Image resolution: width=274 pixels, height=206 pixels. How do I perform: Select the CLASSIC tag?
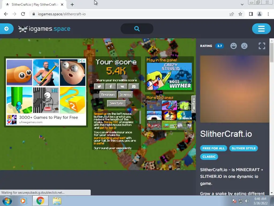[x=209, y=157]
